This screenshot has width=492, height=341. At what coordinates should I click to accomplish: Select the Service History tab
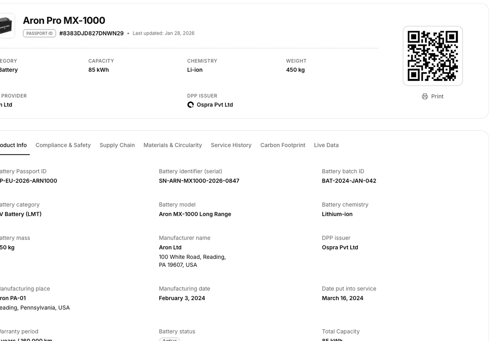point(231,145)
